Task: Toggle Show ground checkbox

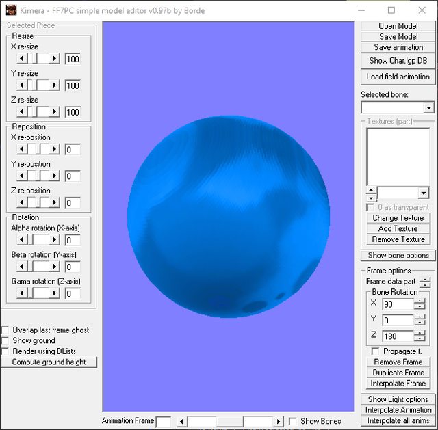Action: coord(5,340)
